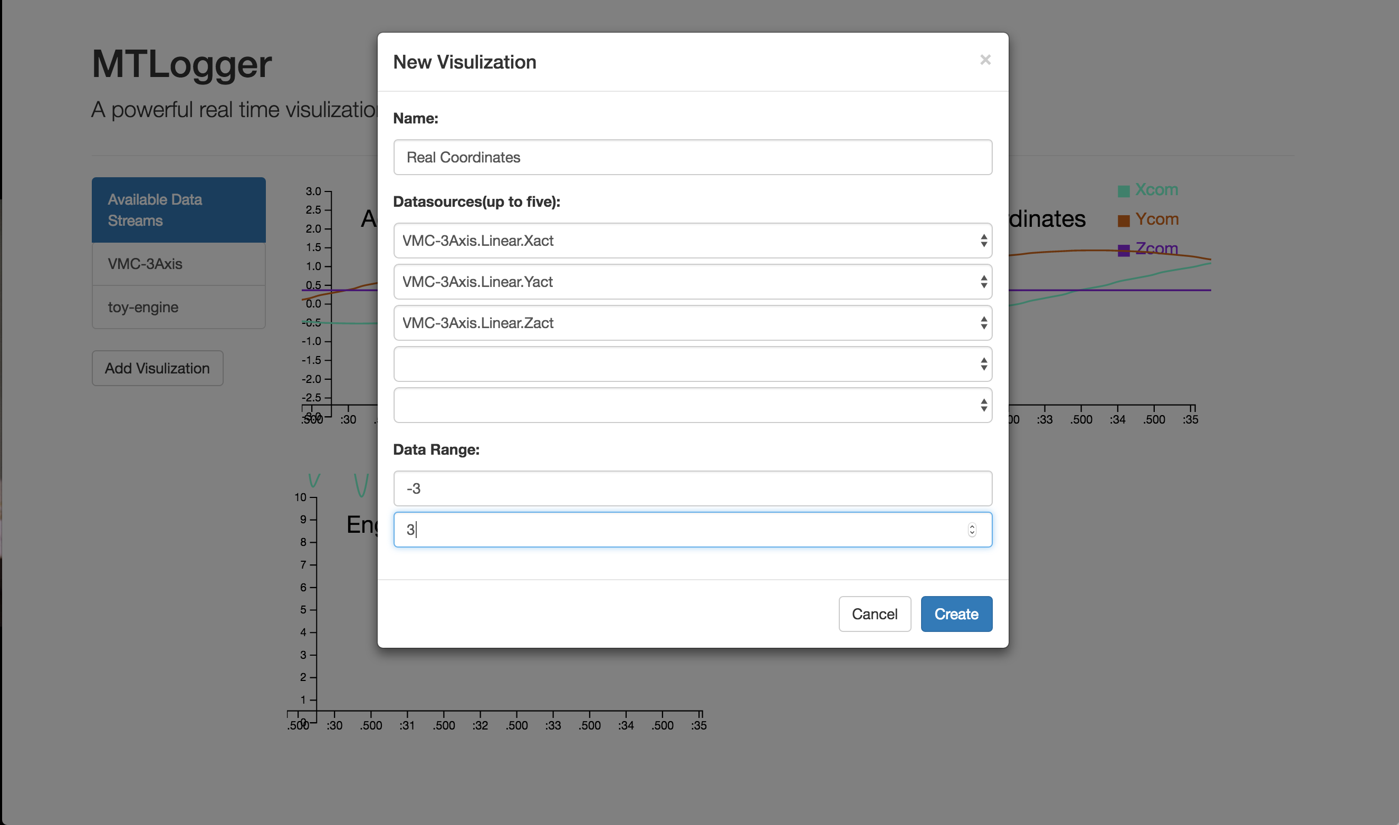The height and width of the screenshot is (825, 1399).
Task: Click the purple Zcom legend swatch
Action: coord(1123,250)
